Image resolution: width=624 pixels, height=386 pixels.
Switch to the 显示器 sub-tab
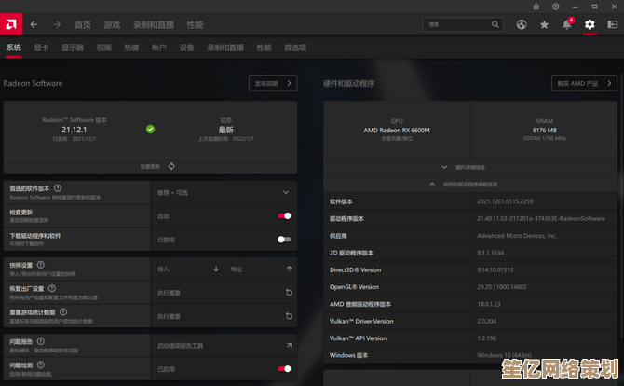[x=73, y=48]
